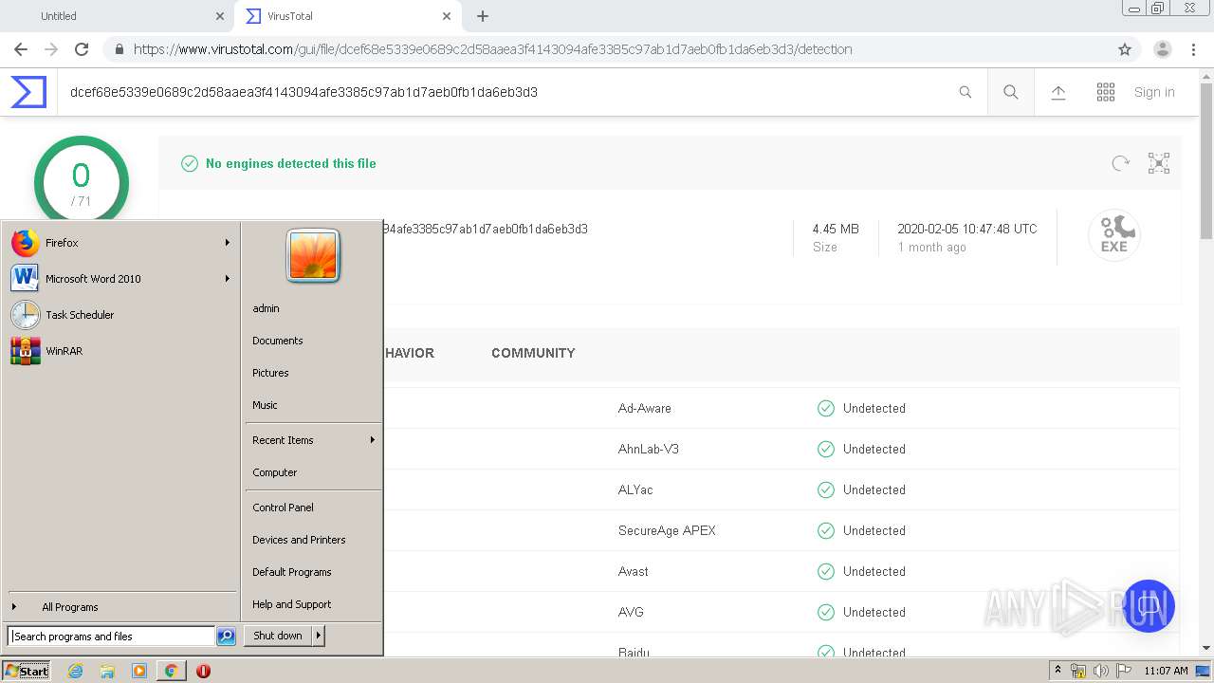This screenshot has width=1214, height=683.
Task: Open Task Scheduler program
Action: (119, 315)
